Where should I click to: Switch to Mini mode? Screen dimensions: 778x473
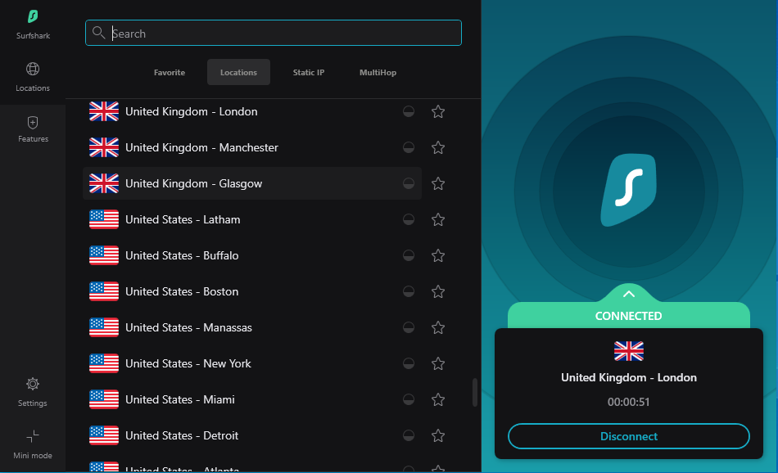point(33,444)
